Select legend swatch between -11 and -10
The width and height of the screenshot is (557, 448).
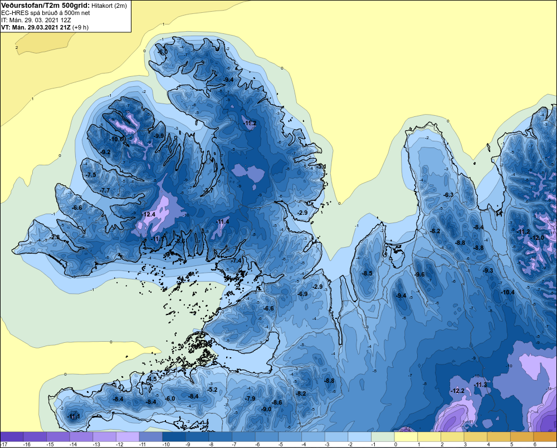tap(151, 437)
